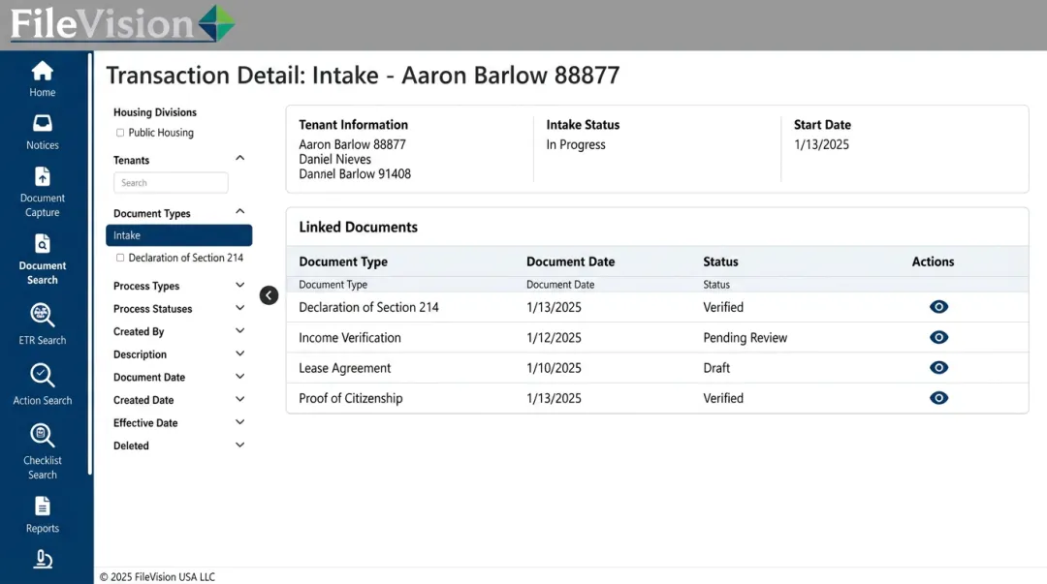
Task: View the Income Verification document
Action: 938,337
